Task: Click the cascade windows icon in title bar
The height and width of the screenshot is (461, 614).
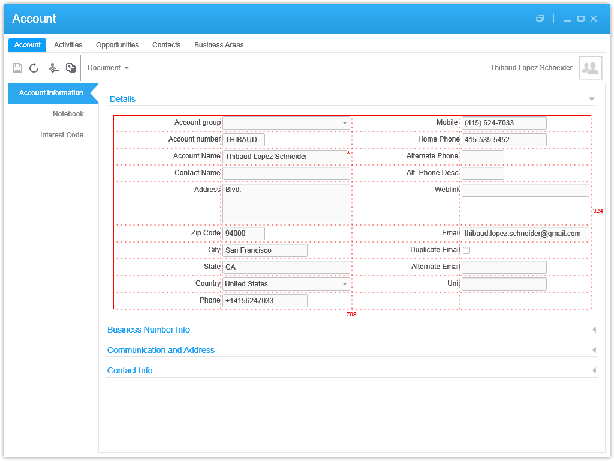Action: click(x=540, y=19)
